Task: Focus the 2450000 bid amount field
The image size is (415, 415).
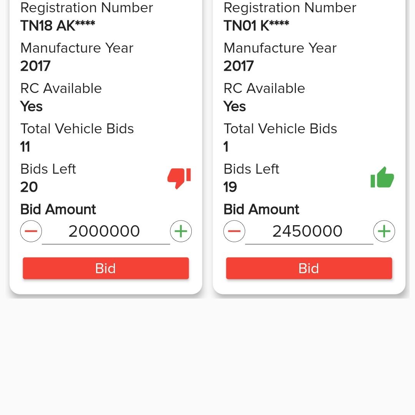Action: pos(307,231)
